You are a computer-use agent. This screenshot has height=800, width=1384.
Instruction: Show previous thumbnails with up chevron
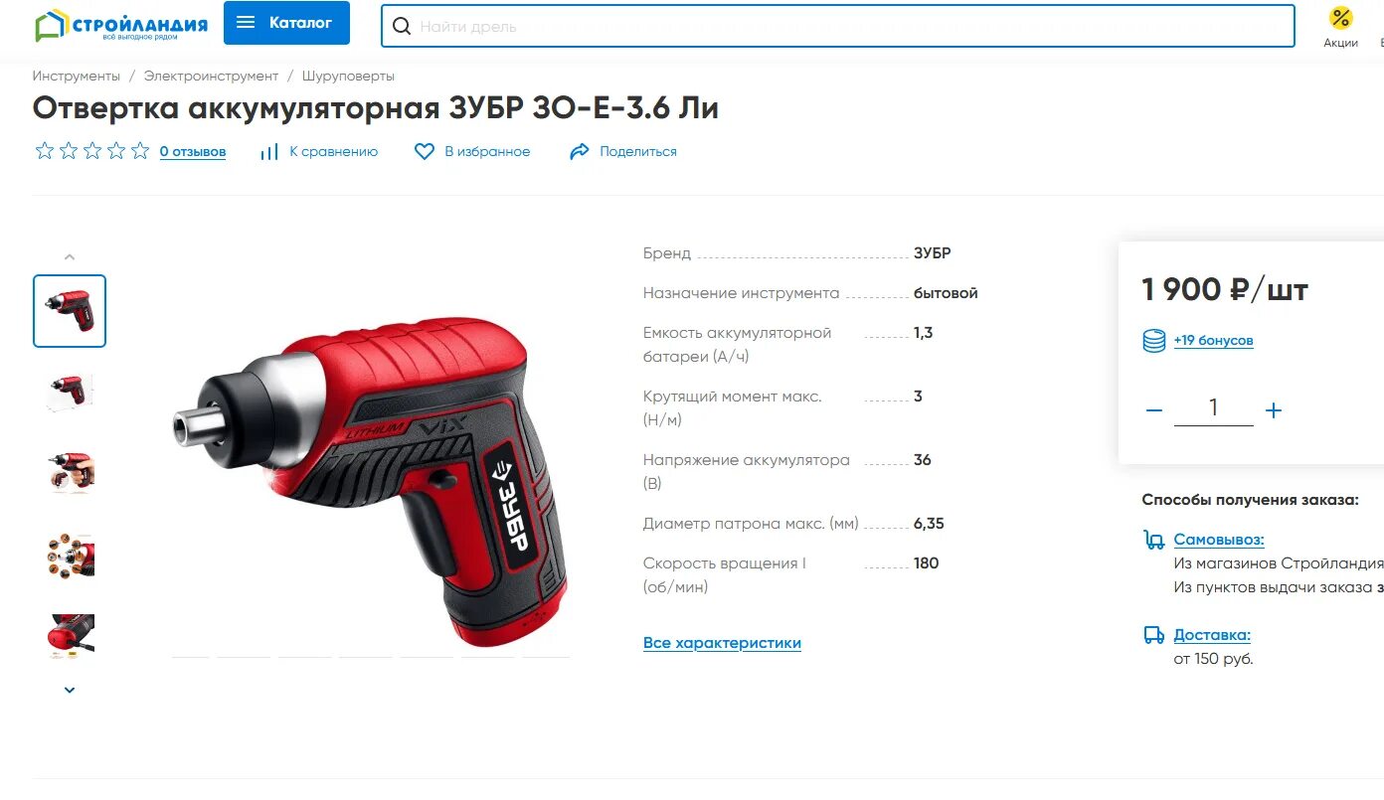(x=70, y=257)
